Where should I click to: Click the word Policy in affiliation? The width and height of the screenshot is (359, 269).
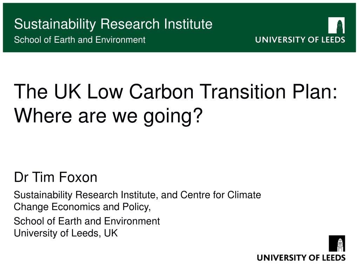(136, 207)
